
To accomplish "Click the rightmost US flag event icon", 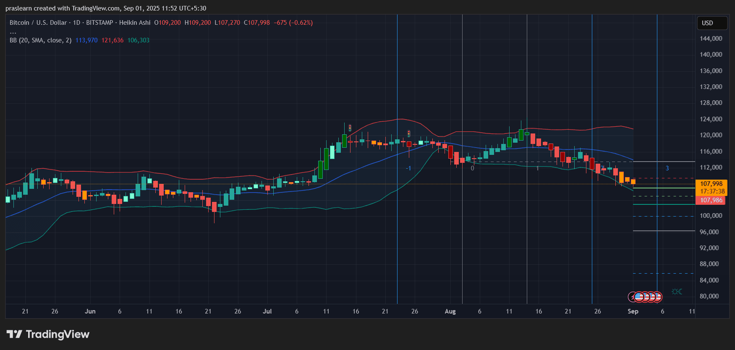I will [x=657, y=297].
